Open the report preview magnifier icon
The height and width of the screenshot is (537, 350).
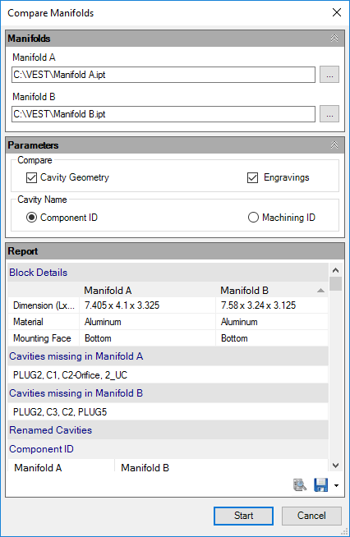(x=300, y=485)
